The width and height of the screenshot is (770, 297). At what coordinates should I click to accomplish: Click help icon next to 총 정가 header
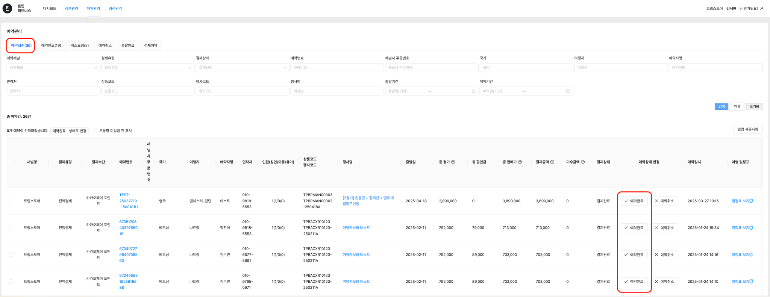pyautogui.click(x=453, y=162)
